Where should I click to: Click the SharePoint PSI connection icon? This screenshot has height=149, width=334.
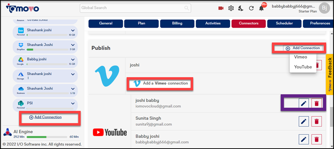21,103
